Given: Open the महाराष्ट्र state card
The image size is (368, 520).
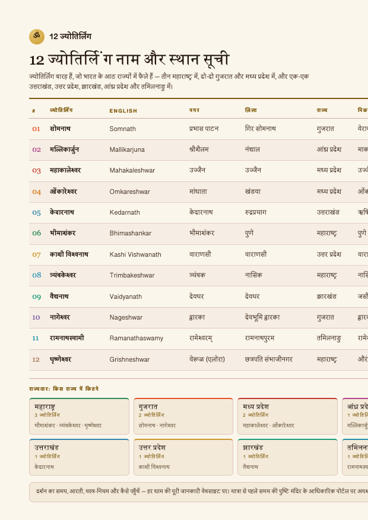Looking at the screenshot, I should pyautogui.click(x=79, y=416).
